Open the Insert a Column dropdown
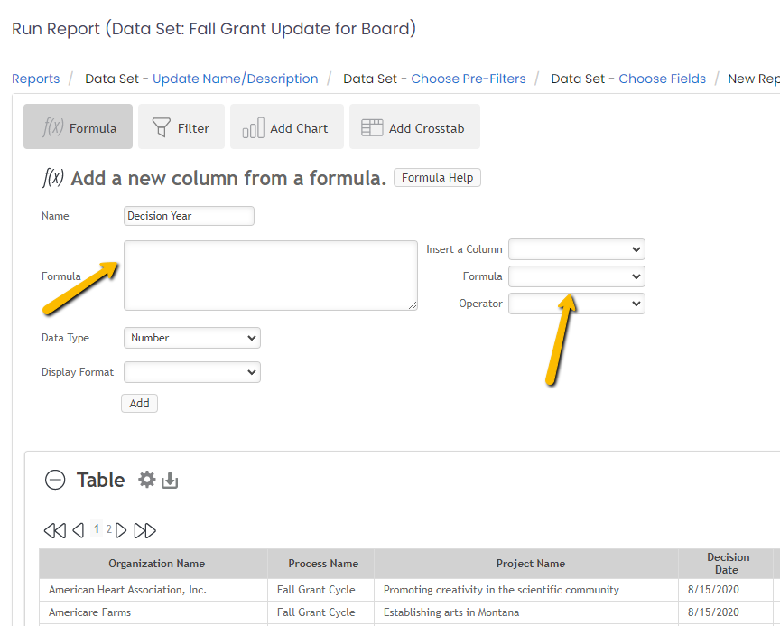 click(577, 249)
